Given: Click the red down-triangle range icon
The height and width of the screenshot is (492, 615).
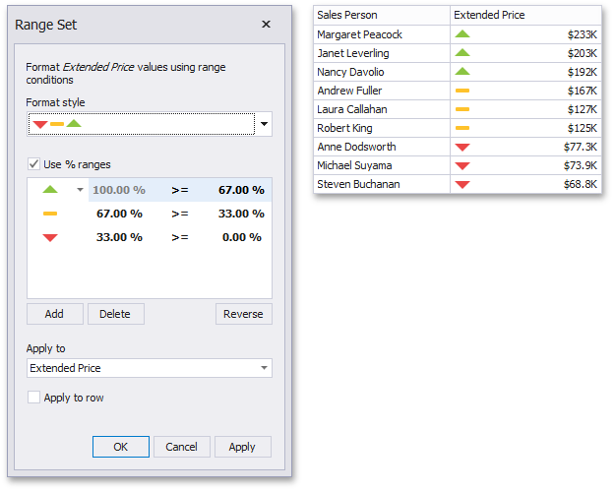Looking at the screenshot, I should coord(50,237).
